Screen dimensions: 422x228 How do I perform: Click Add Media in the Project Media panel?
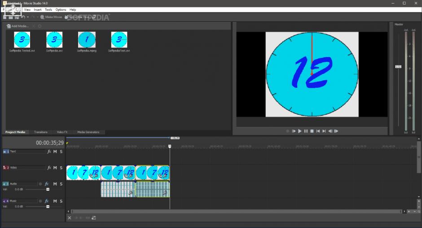17,26
